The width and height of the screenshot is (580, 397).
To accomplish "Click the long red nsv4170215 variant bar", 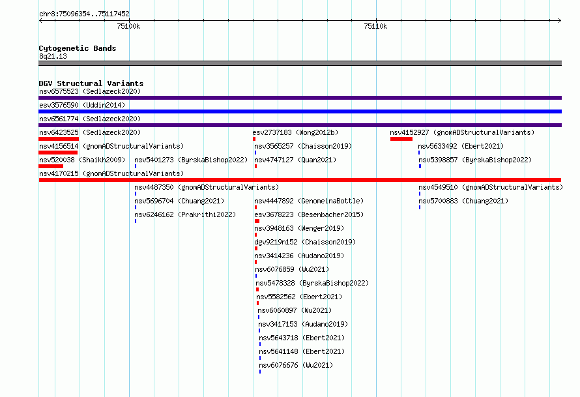I will pyautogui.click(x=300, y=180).
